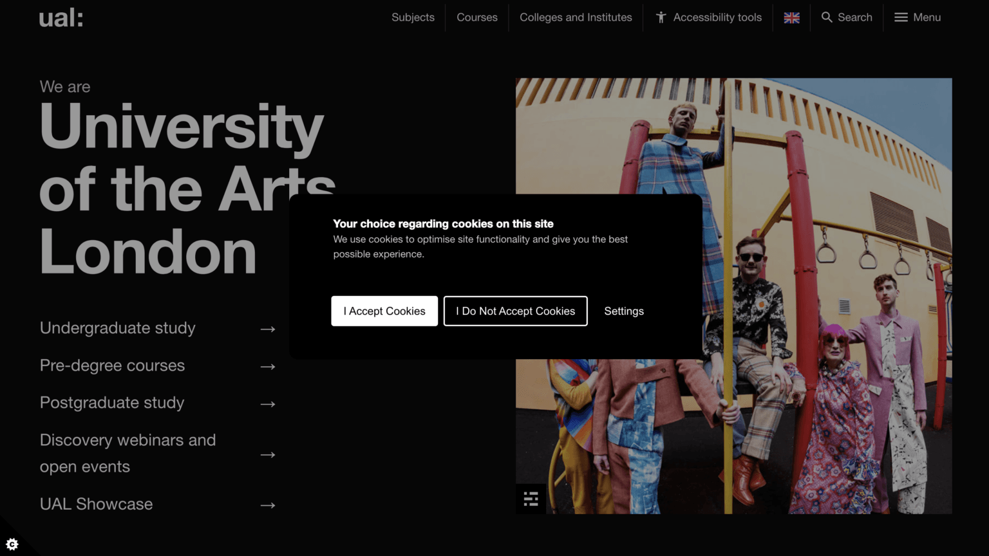Click the 'We use cookies to optimise' description

[x=480, y=246]
